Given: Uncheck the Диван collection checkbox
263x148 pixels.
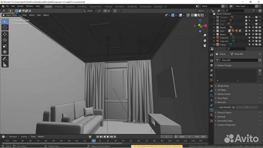Looking at the screenshot, I should [246, 34].
